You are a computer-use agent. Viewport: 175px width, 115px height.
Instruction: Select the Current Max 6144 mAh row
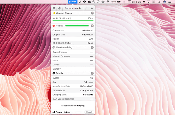click(73, 31)
